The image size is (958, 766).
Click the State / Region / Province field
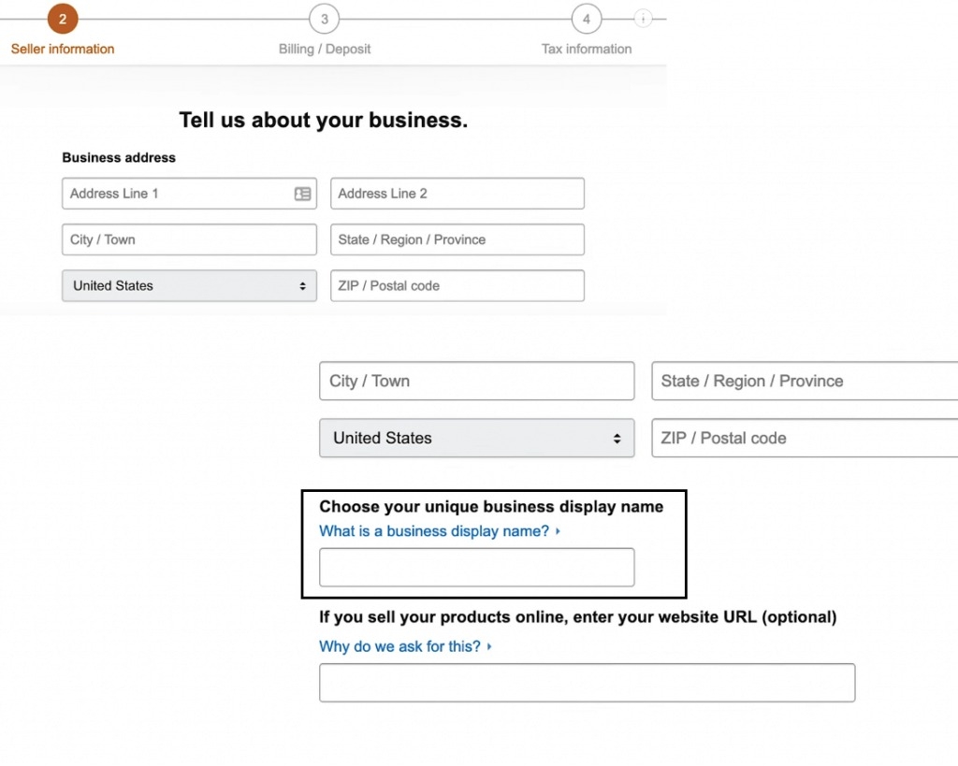tap(457, 239)
